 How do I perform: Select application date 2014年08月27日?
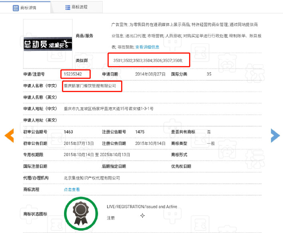pyautogui.click(x=150, y=74)
